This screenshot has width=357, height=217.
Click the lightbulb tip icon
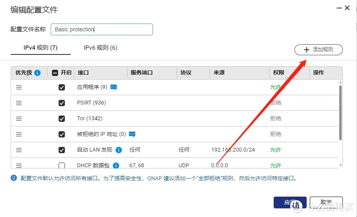click(14, 178)
